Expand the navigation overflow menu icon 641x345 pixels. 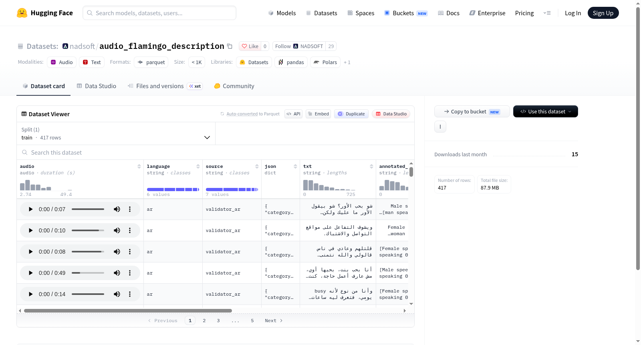click(x=547, y=13)
